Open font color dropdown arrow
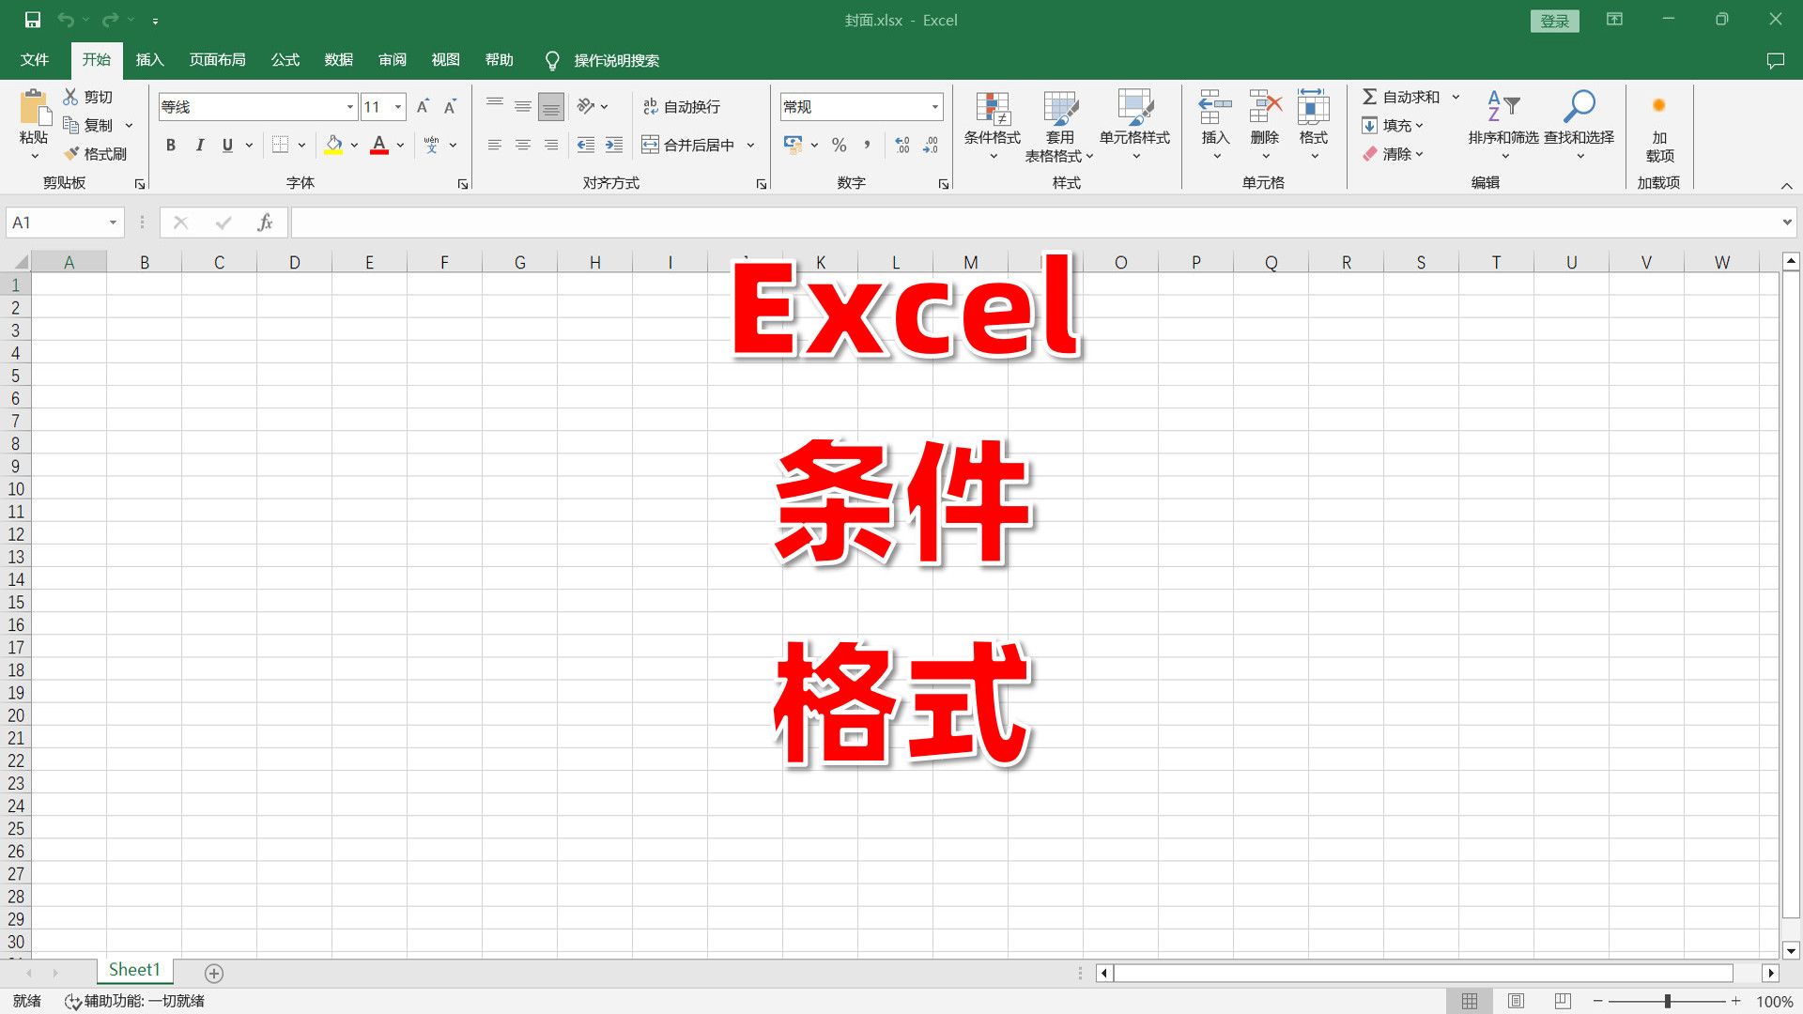This screenshot has height=1014, width=1803. [x=400, y=145]
